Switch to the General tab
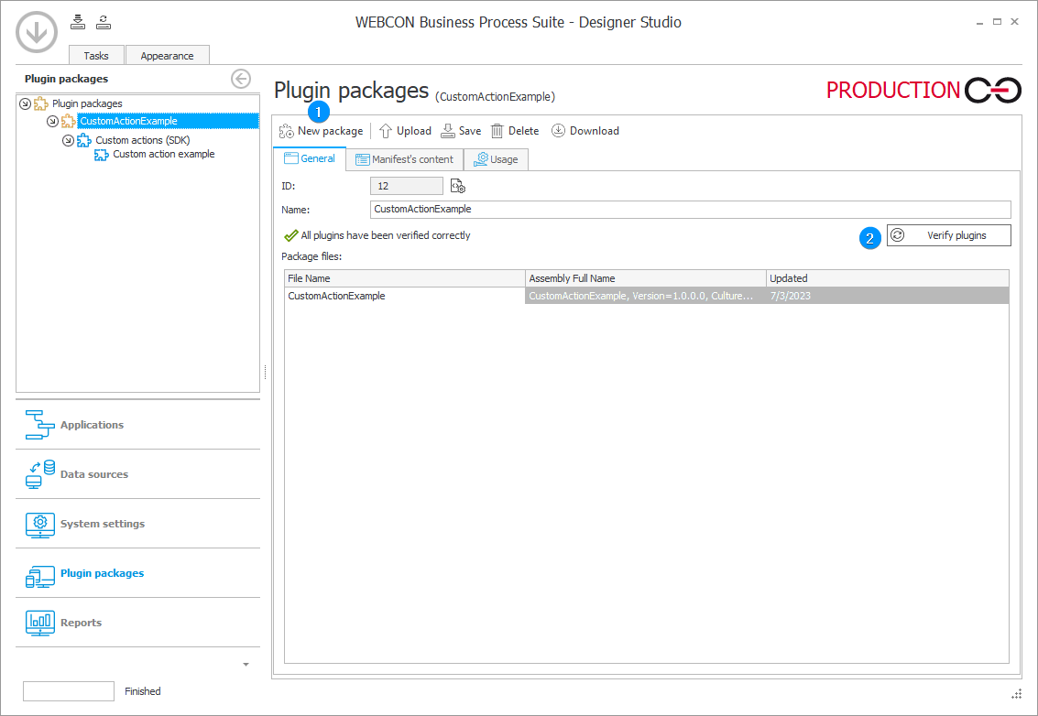Viewport: 1038px width, 716px height. click(x=310, y=158)
